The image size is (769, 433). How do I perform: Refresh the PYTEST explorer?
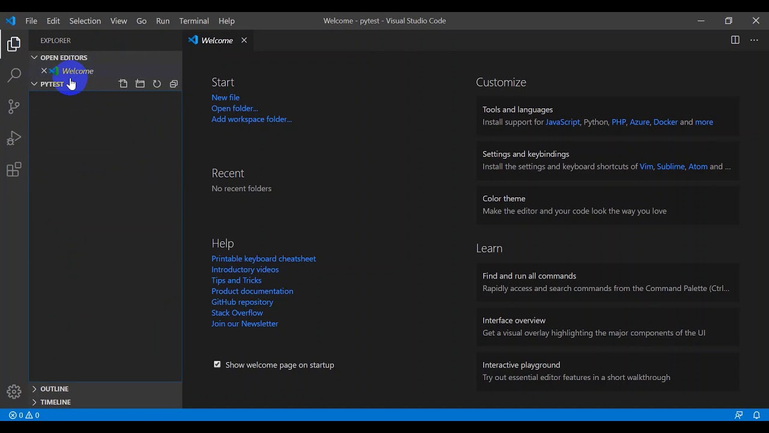[157, 84]
